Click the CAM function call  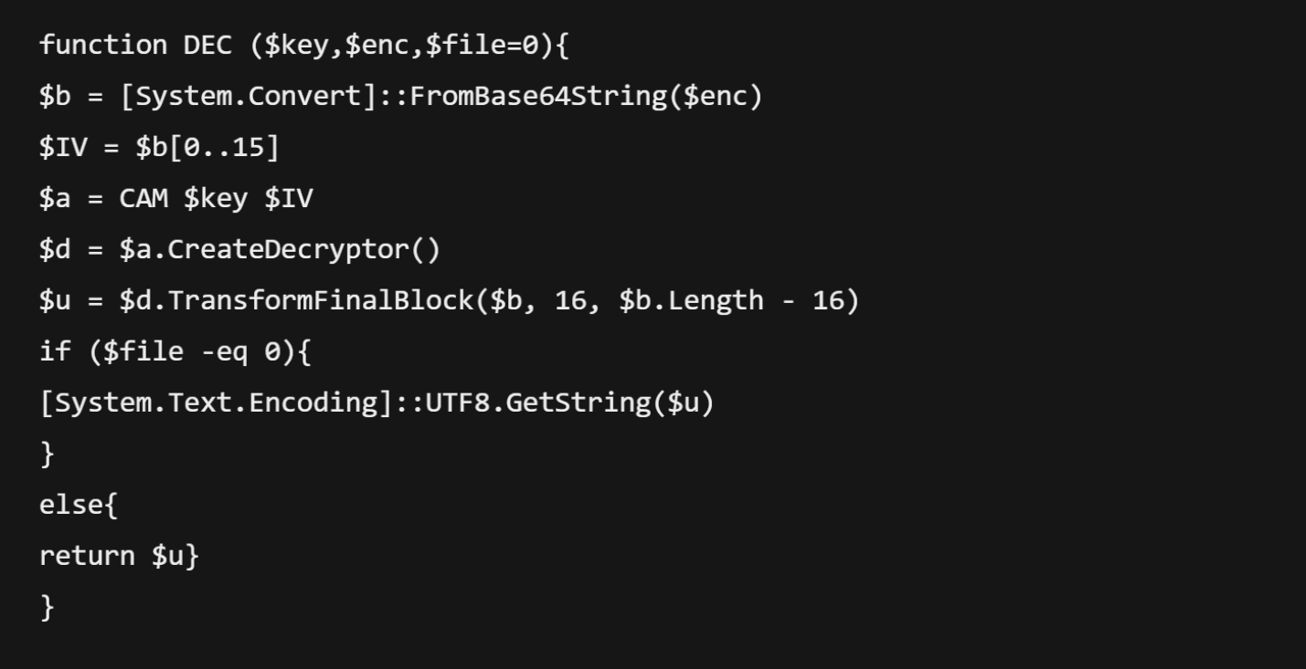tap(143, 199)
